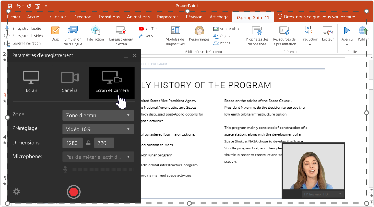Open the Diaporama tab
374x207 pixels.
coord(167,17)
